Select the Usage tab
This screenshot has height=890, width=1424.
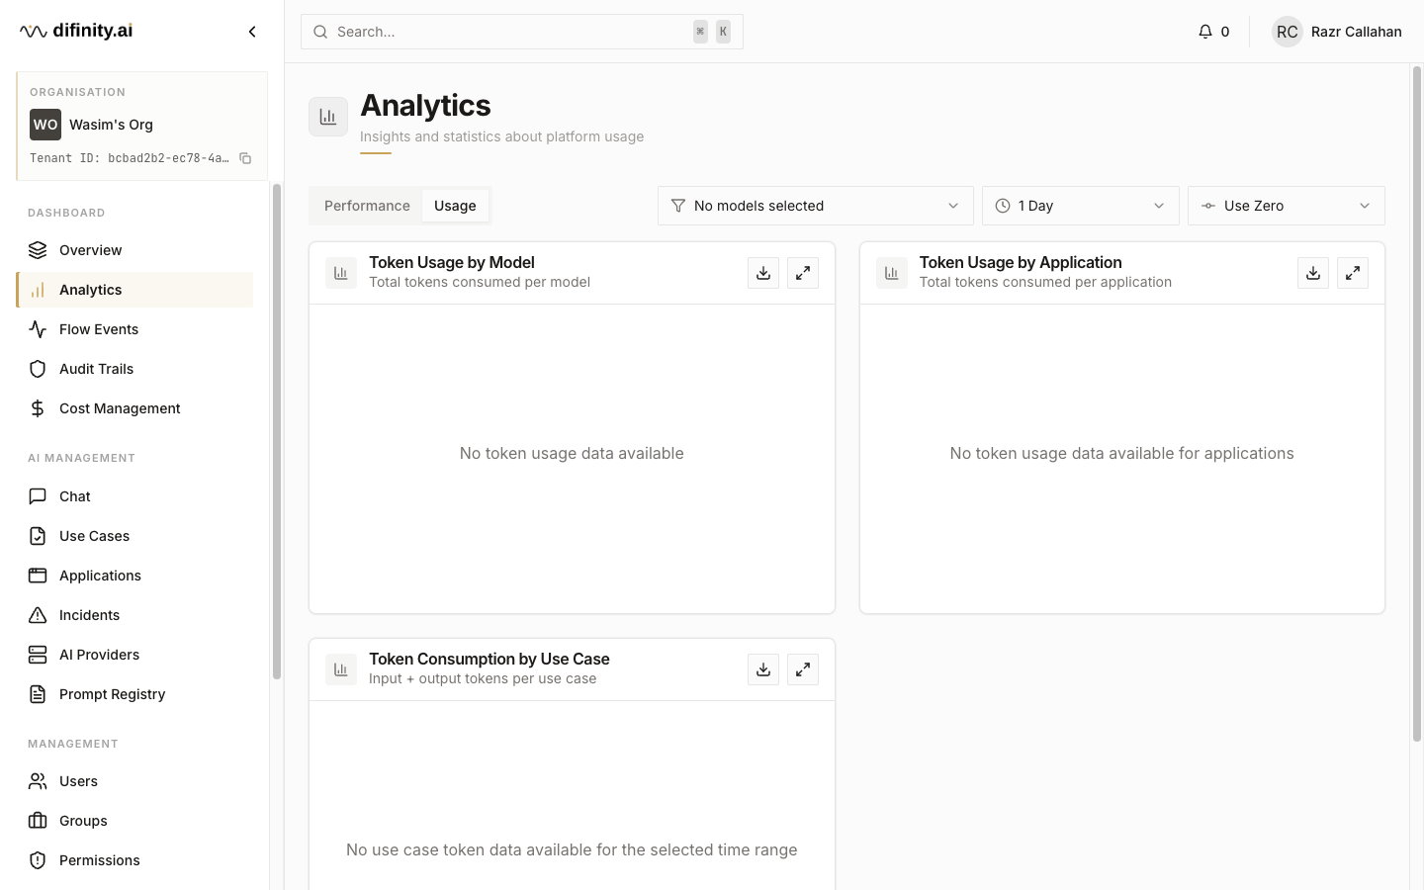[x=455, y=206]
